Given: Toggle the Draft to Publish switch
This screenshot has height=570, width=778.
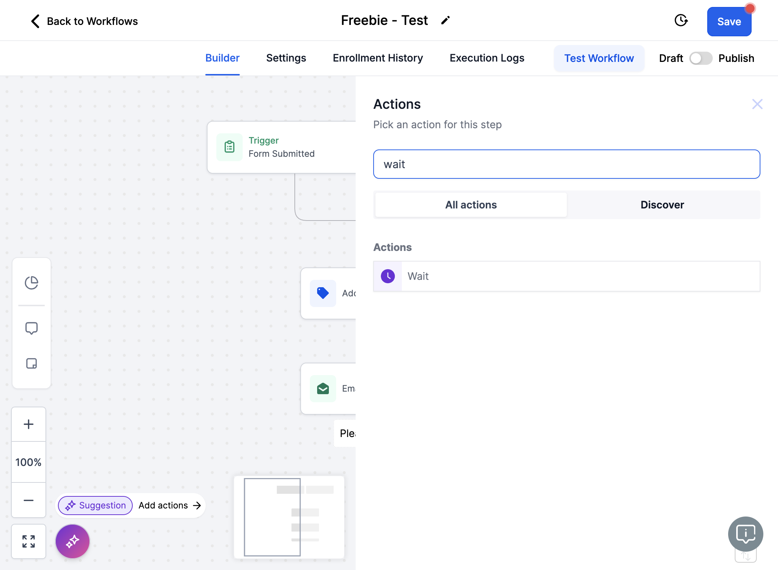Looking at the screenshot, I should point(701,58).
